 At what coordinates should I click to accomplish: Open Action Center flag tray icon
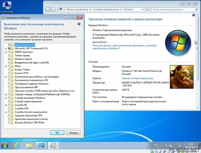click(x=166, y=146)
